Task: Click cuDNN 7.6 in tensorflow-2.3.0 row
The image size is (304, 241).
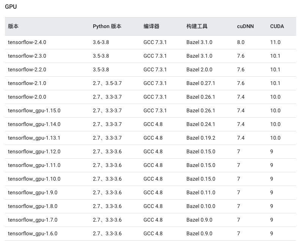Action: (241, 56)
